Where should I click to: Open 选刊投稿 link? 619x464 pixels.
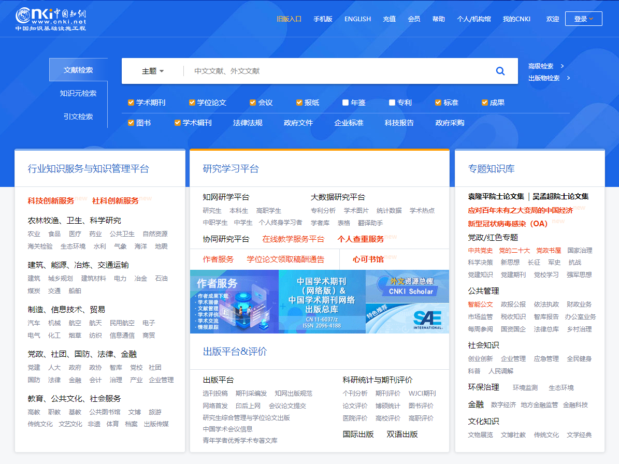pos(215,394)
